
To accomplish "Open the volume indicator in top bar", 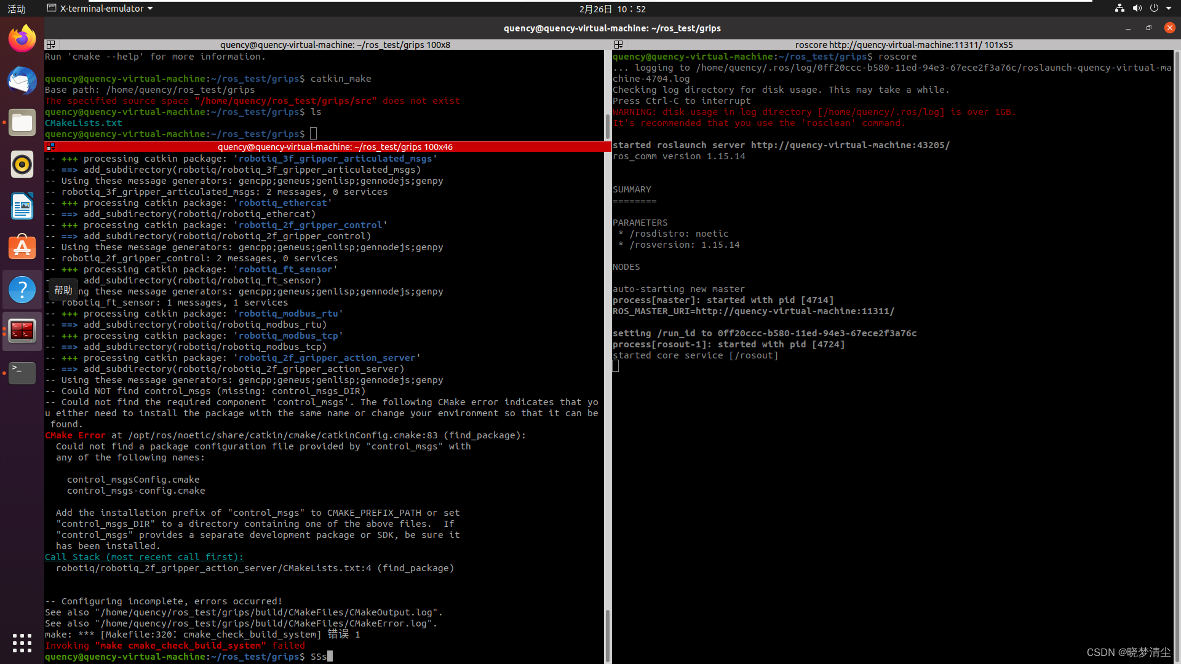I will point(1137,9).
